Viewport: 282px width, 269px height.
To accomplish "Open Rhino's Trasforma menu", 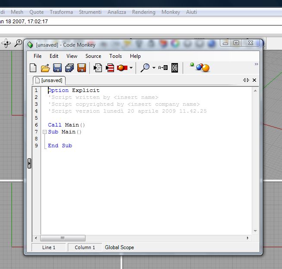I will [61, 12].
